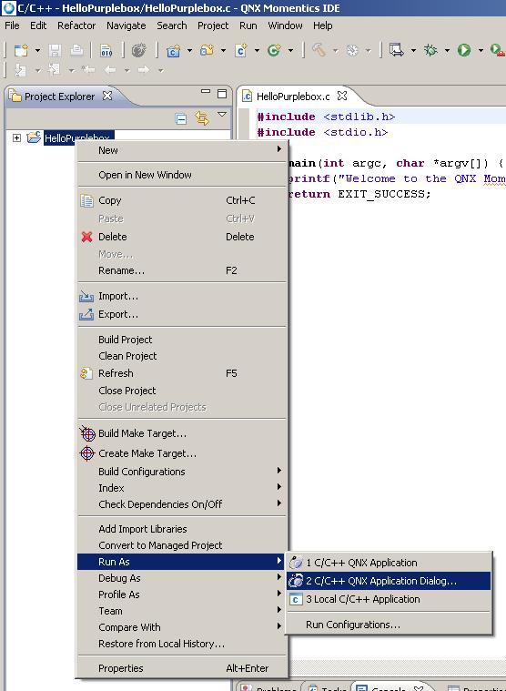This screenshot has width=506, height=691.
Task: Open dropdown beside New C source file icon
Action: [257, 51]
